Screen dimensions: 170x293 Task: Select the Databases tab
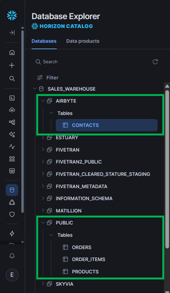[44, 41]
